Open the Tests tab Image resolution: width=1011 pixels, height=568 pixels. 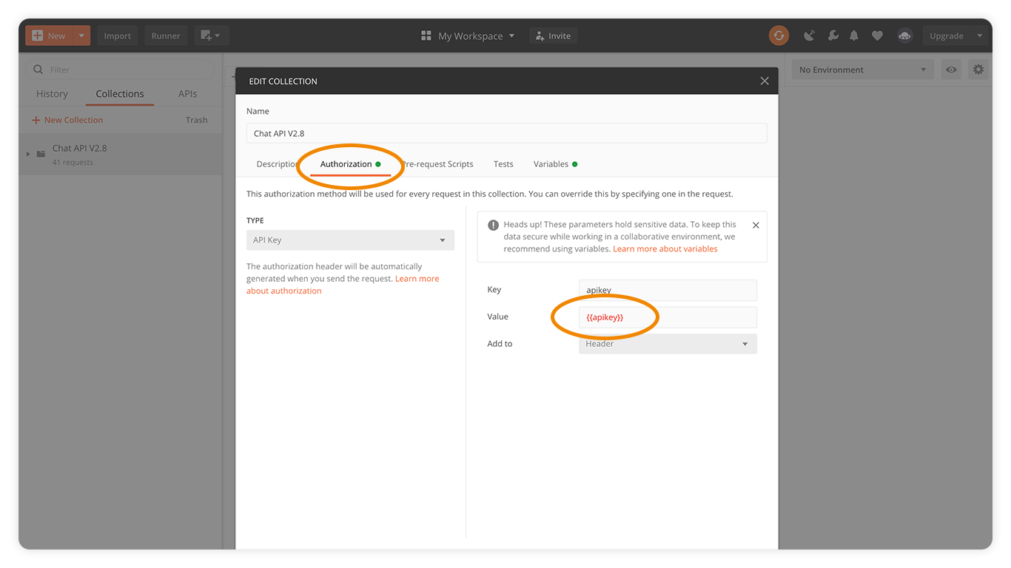[503, 164]
